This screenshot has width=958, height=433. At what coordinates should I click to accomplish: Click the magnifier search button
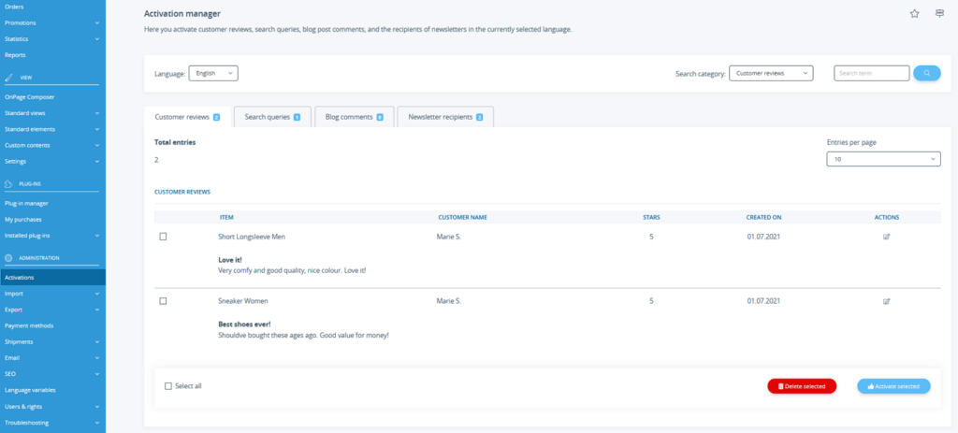point(926,73)
